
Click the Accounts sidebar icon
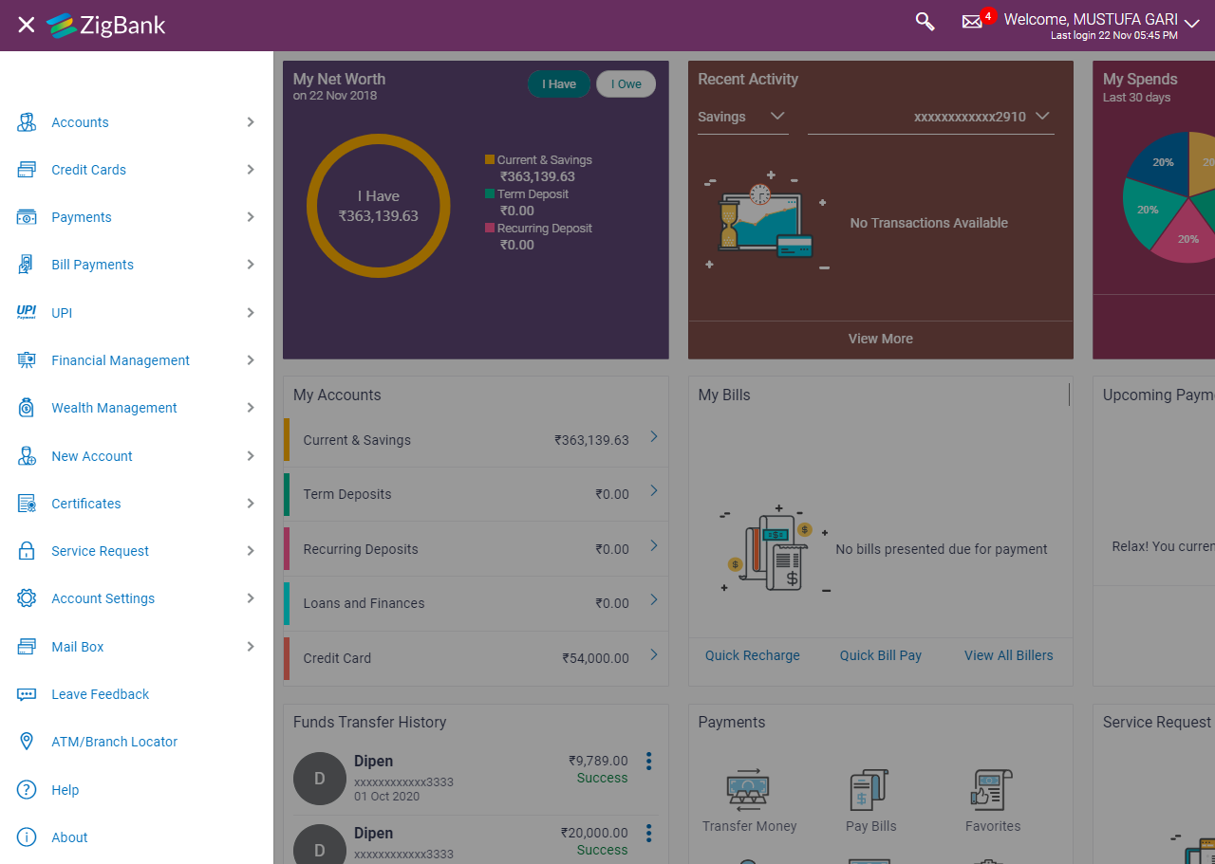27,122
